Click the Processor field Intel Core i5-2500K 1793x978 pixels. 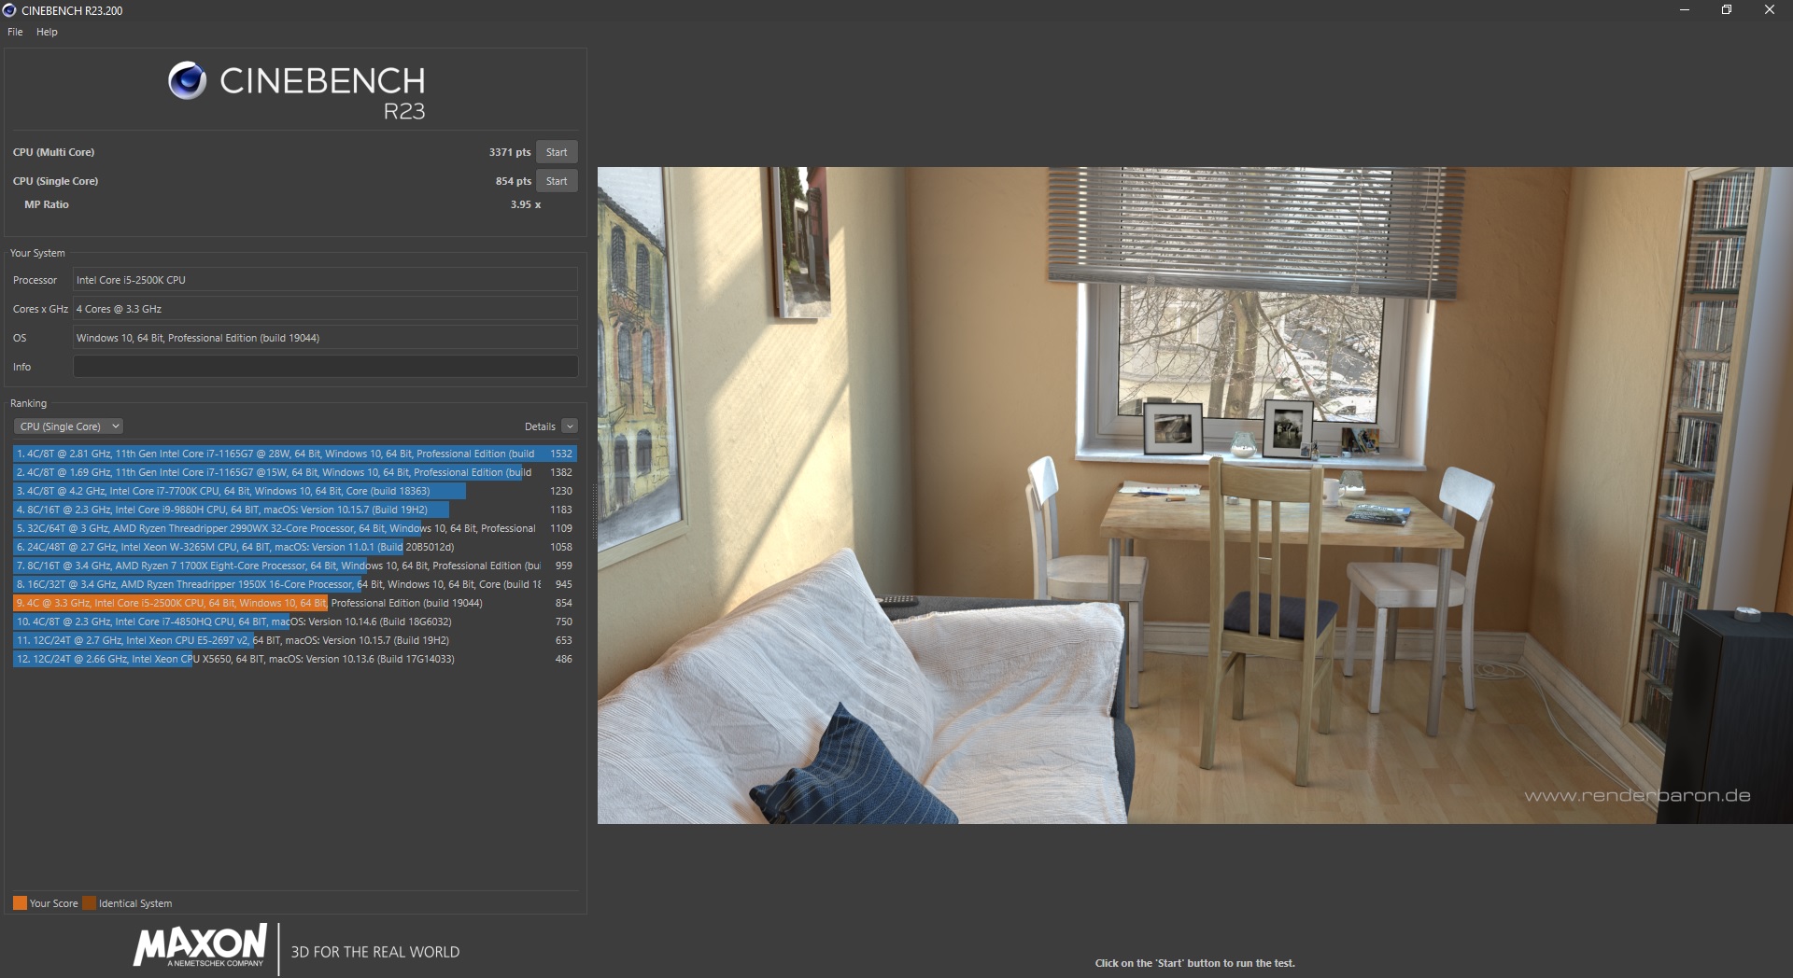tap(325, 280)
